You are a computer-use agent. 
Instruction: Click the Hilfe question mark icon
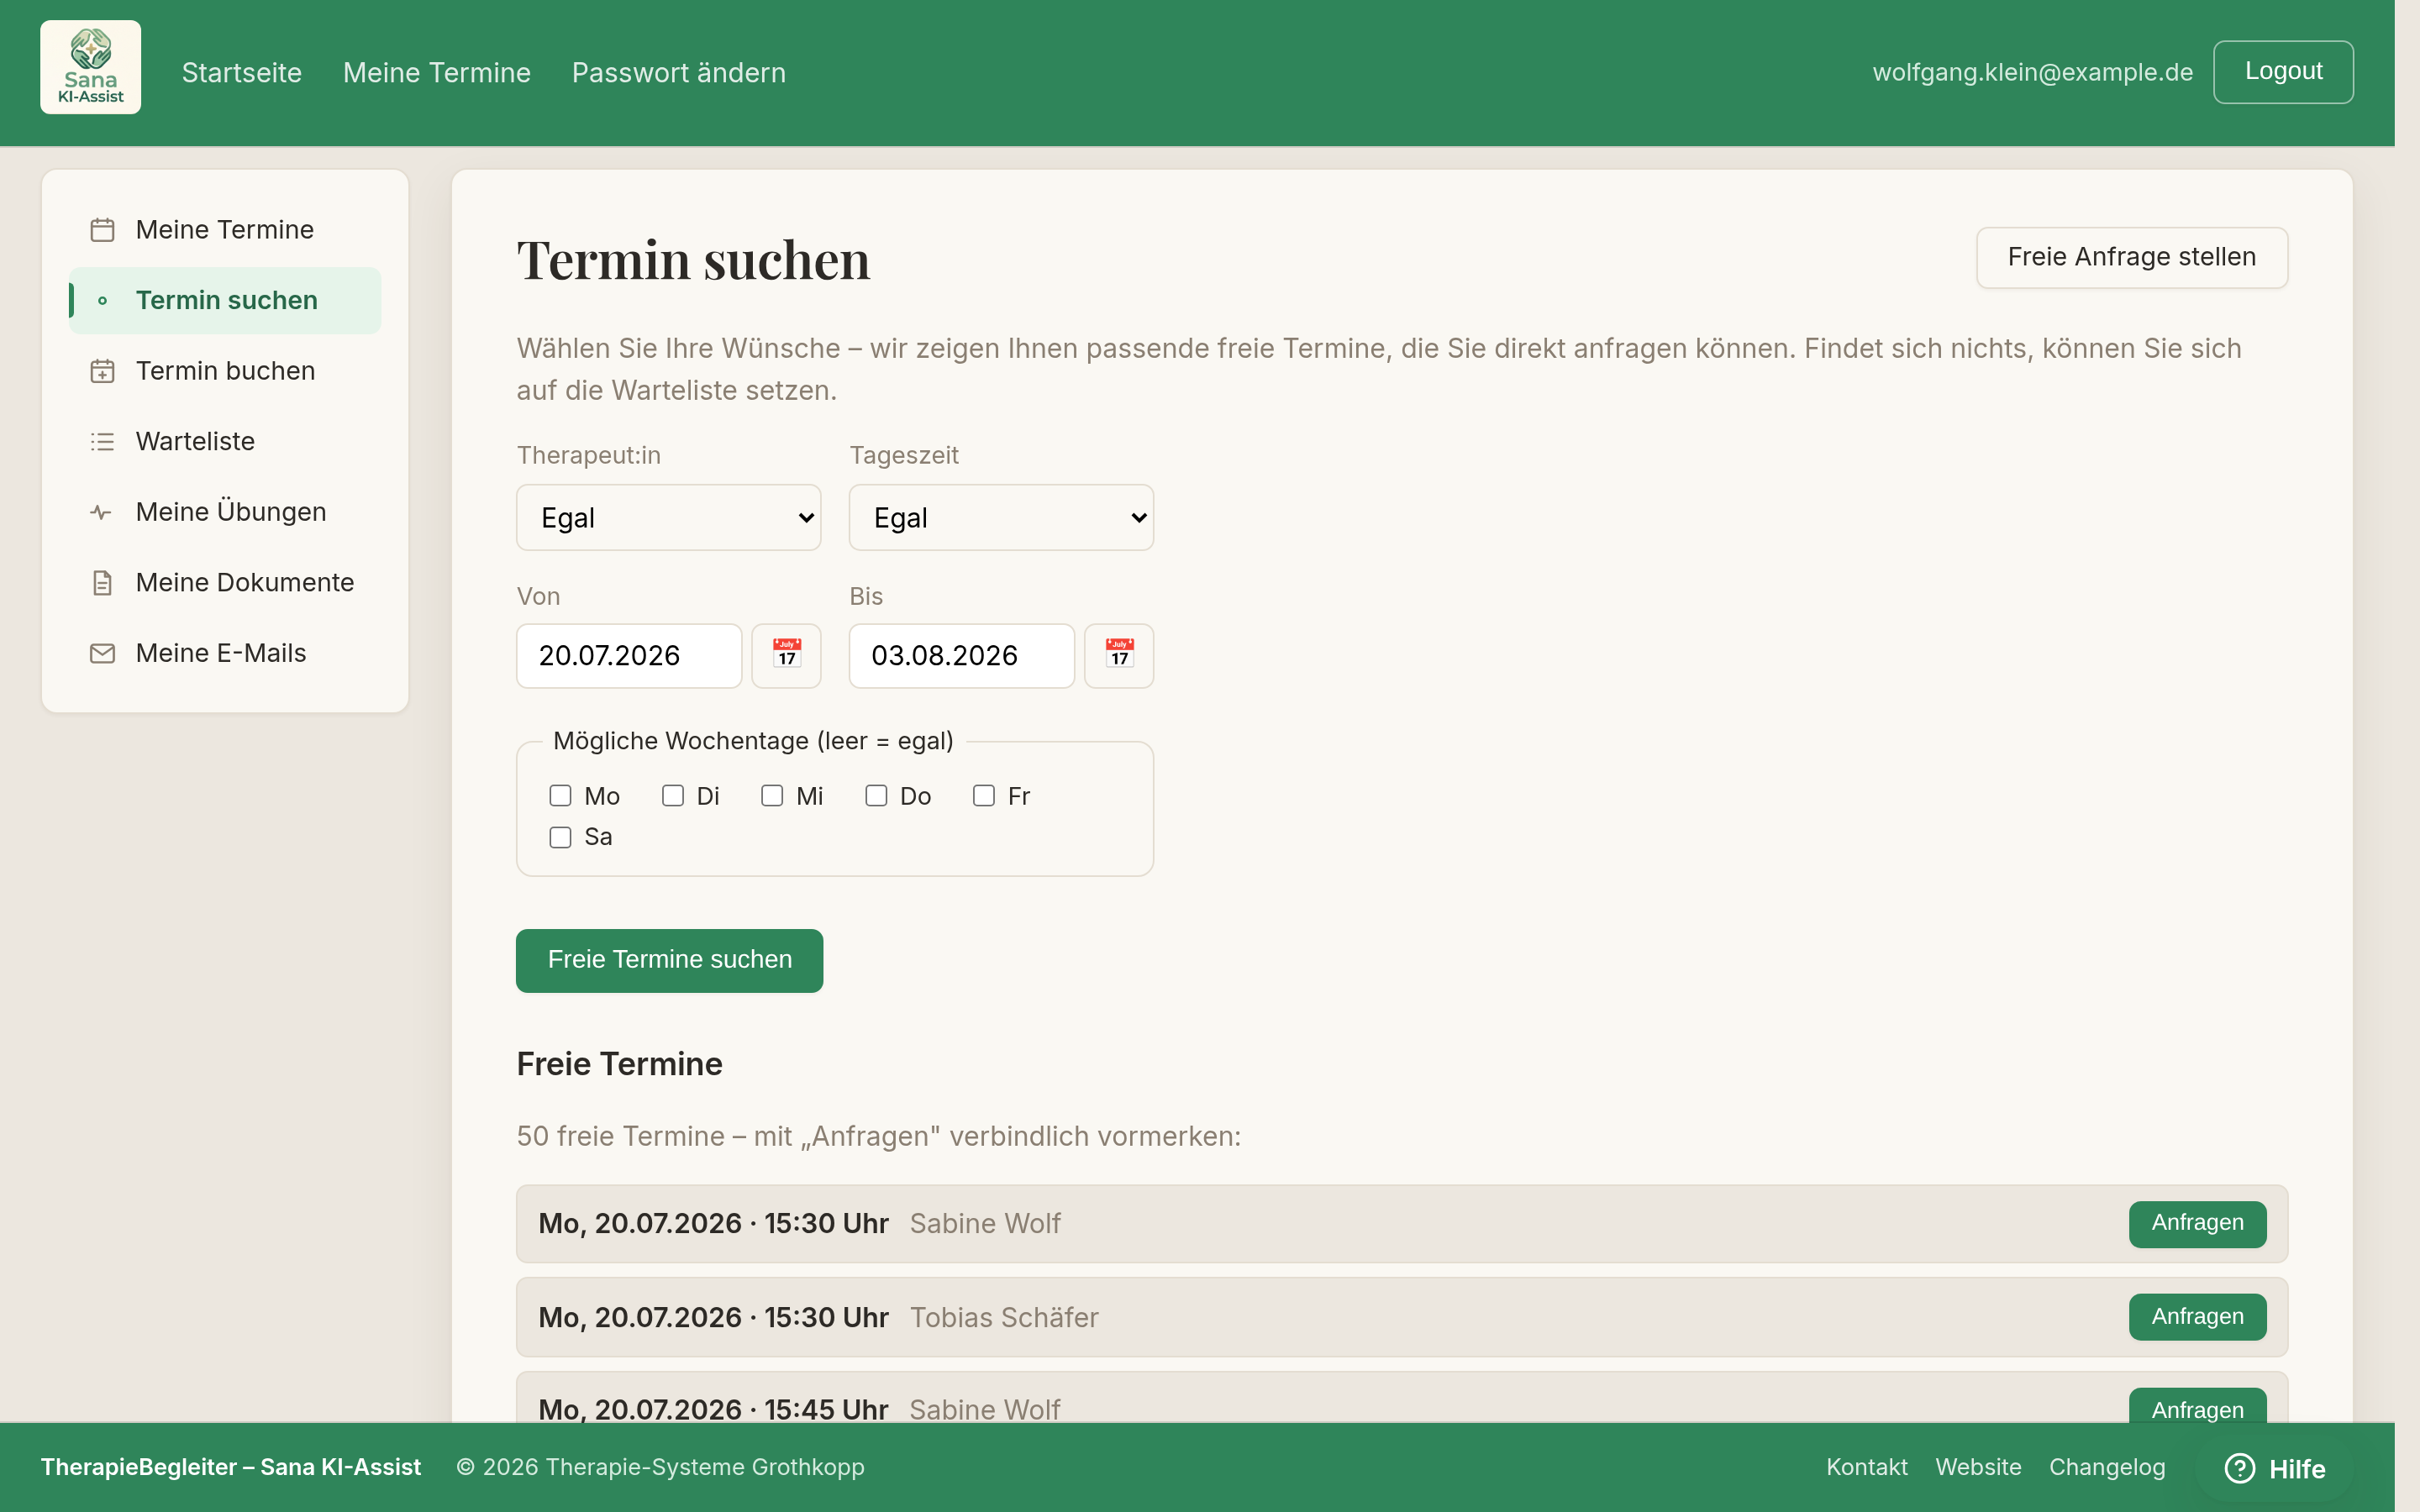[2239, 1468]
